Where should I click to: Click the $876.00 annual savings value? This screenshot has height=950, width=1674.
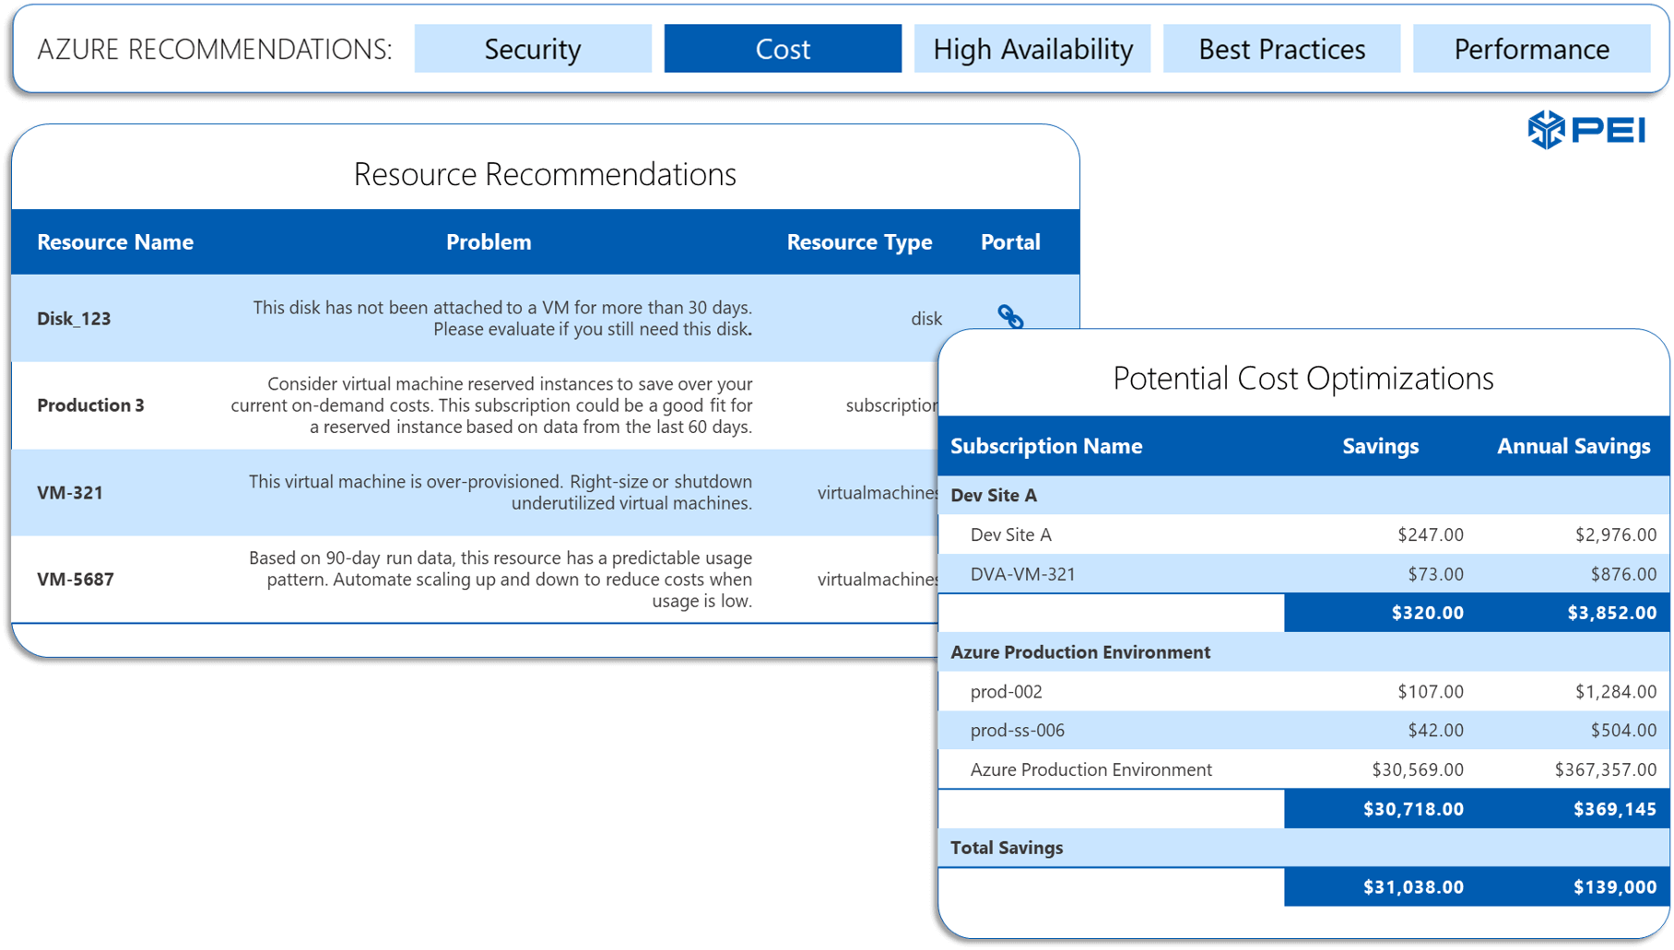pos(1623,574)
